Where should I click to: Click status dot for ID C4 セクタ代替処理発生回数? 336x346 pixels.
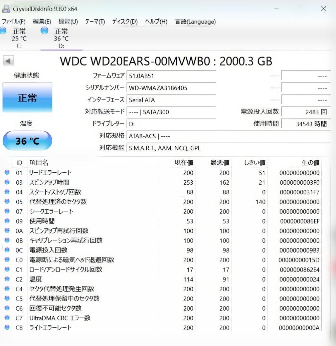point(7,289)
